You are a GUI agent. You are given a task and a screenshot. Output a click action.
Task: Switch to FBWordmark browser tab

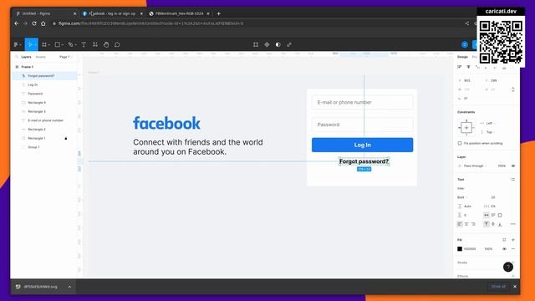coord(179,13)
